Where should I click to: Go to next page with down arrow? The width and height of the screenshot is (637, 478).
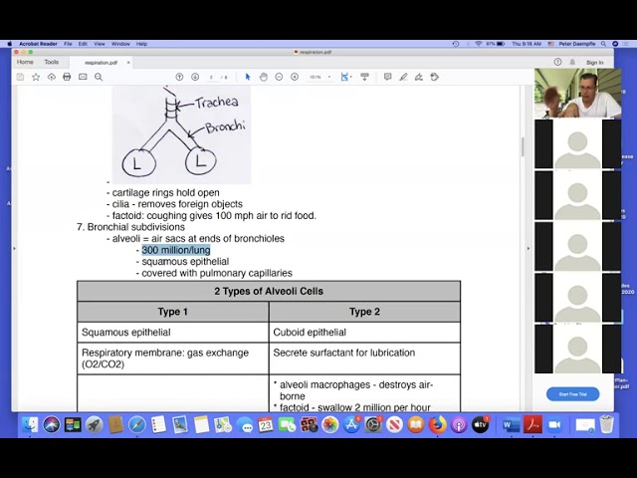(x=195, y=77)
